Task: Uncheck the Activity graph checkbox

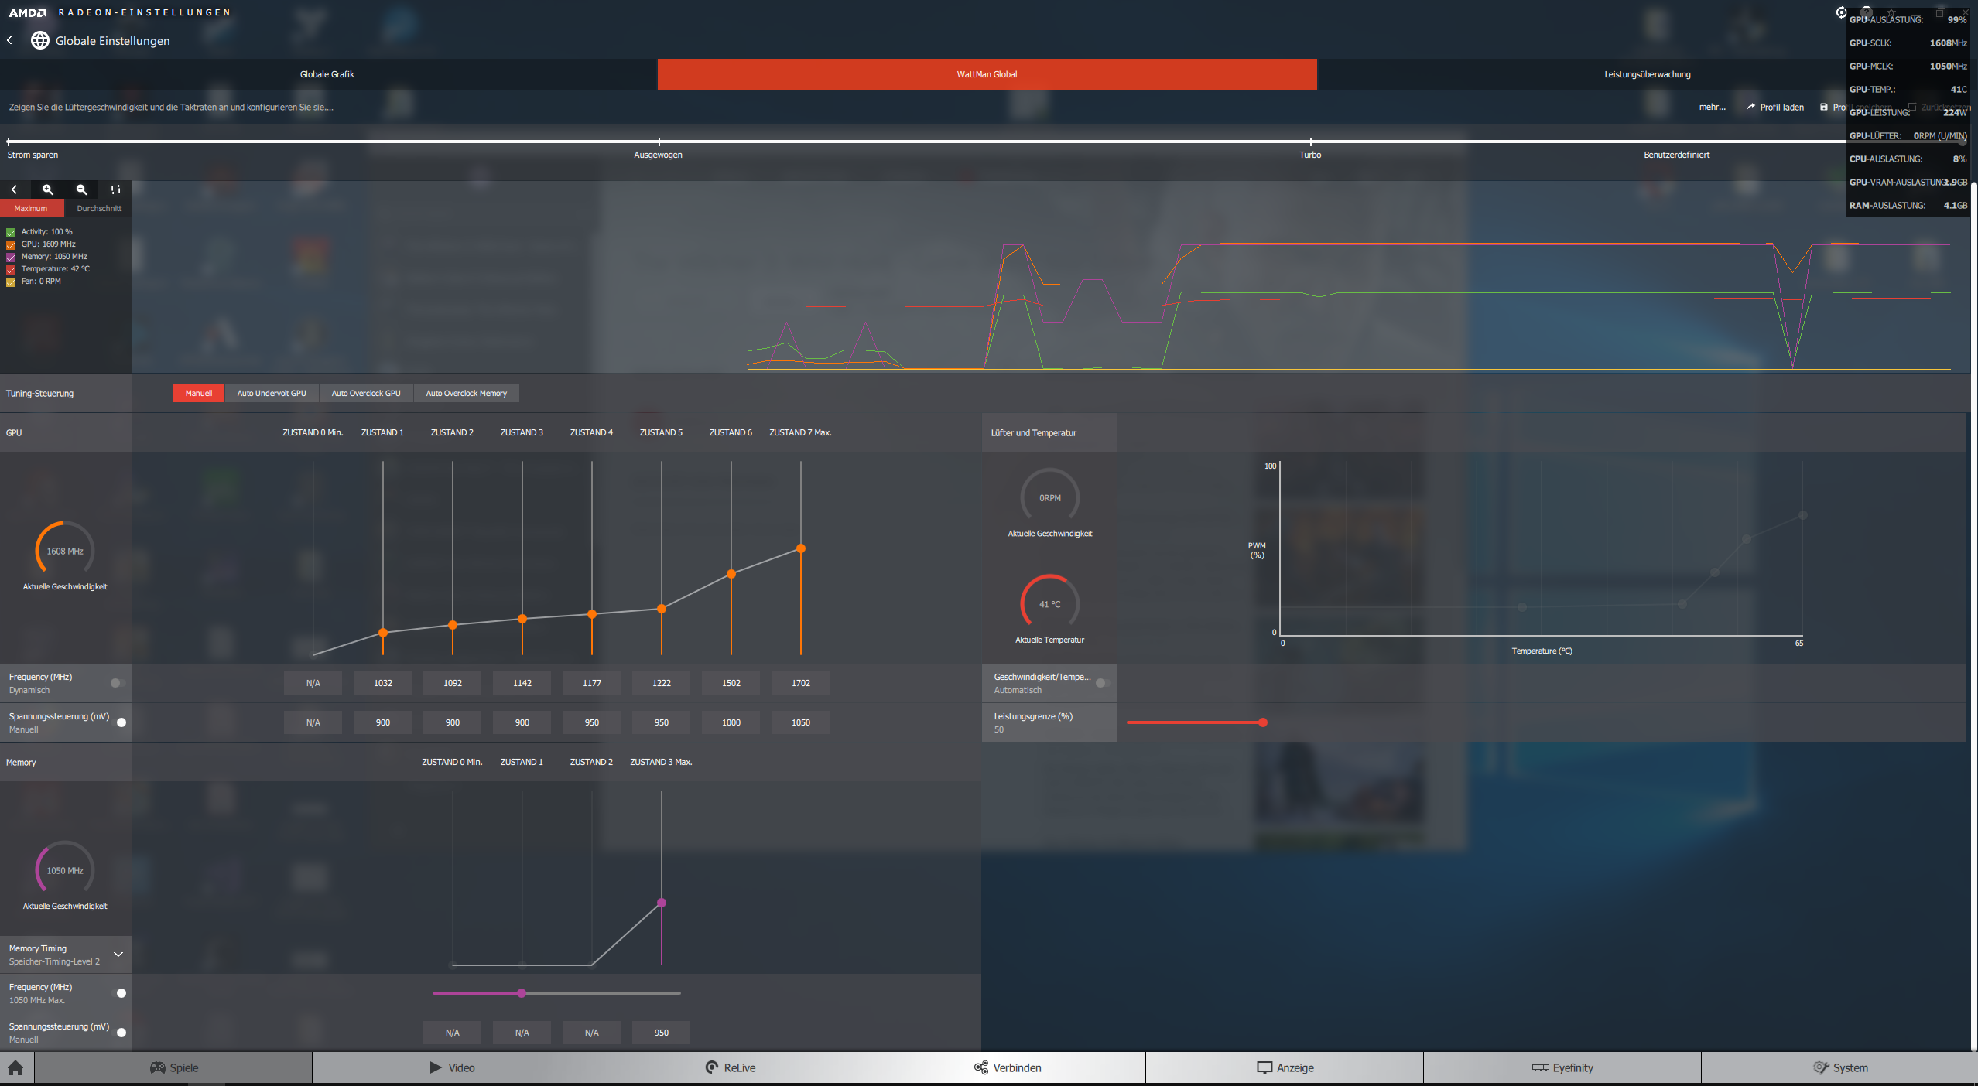Action: click(11, 232)
